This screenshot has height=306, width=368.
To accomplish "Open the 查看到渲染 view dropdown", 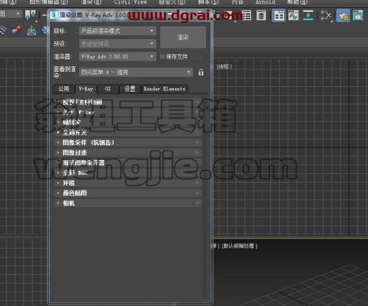I will click(136, 72).
